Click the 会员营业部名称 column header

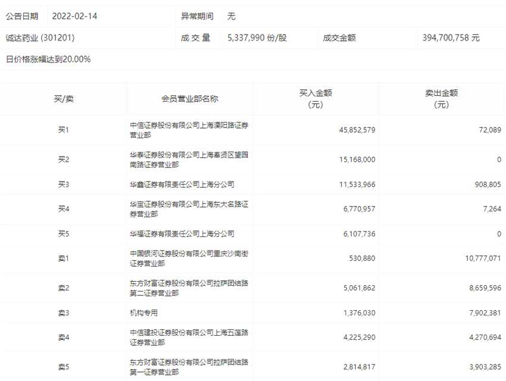[x=190, y=99]
